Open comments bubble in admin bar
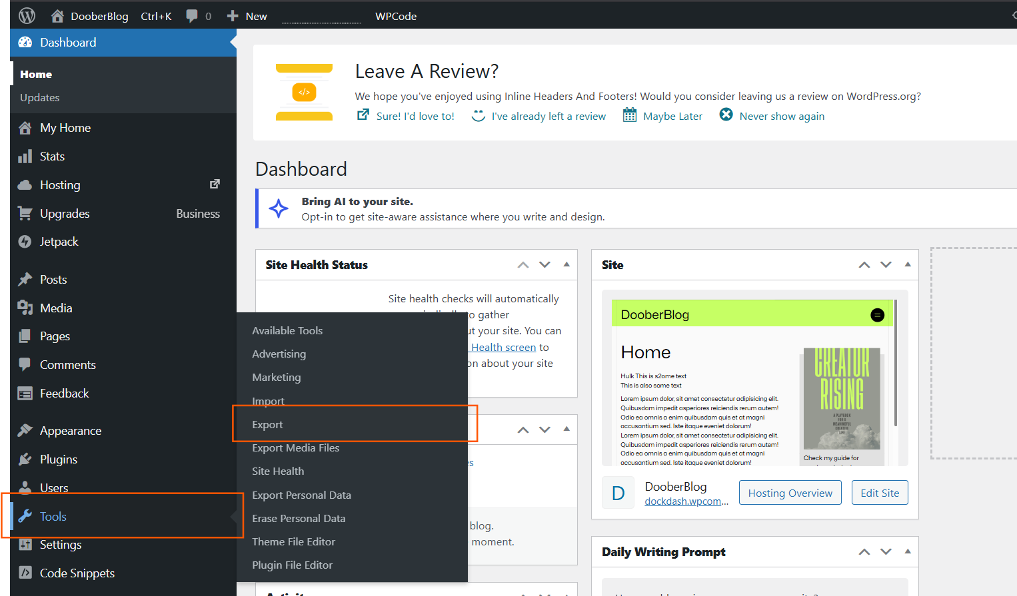1017x596 pixels. [x=192, y=16]
